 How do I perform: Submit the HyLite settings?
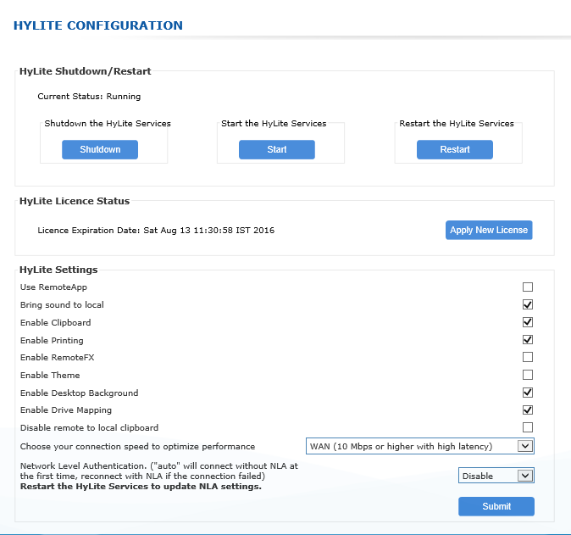[x=496, y=506]
